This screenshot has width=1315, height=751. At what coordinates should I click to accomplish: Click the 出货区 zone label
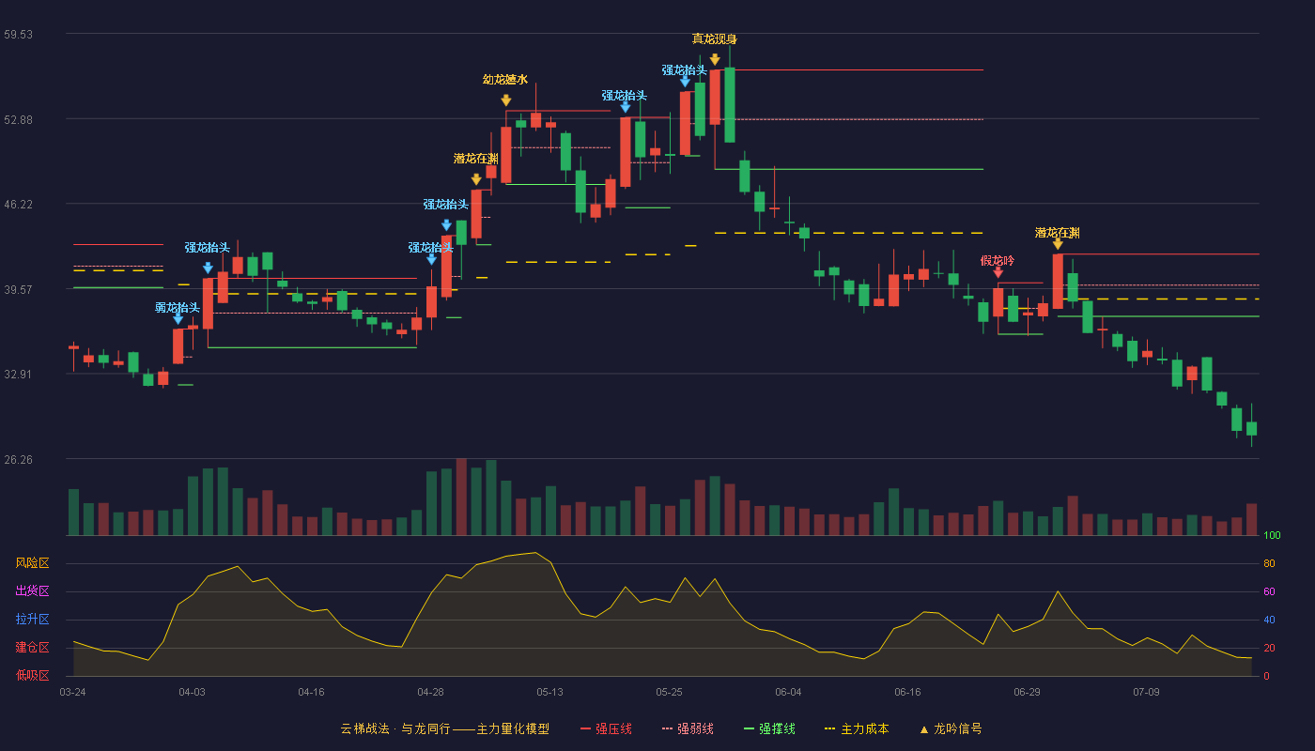(32, 591)
